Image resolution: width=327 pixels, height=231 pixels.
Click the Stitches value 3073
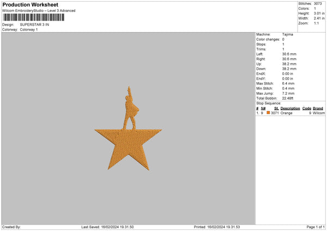coord(318,4)
